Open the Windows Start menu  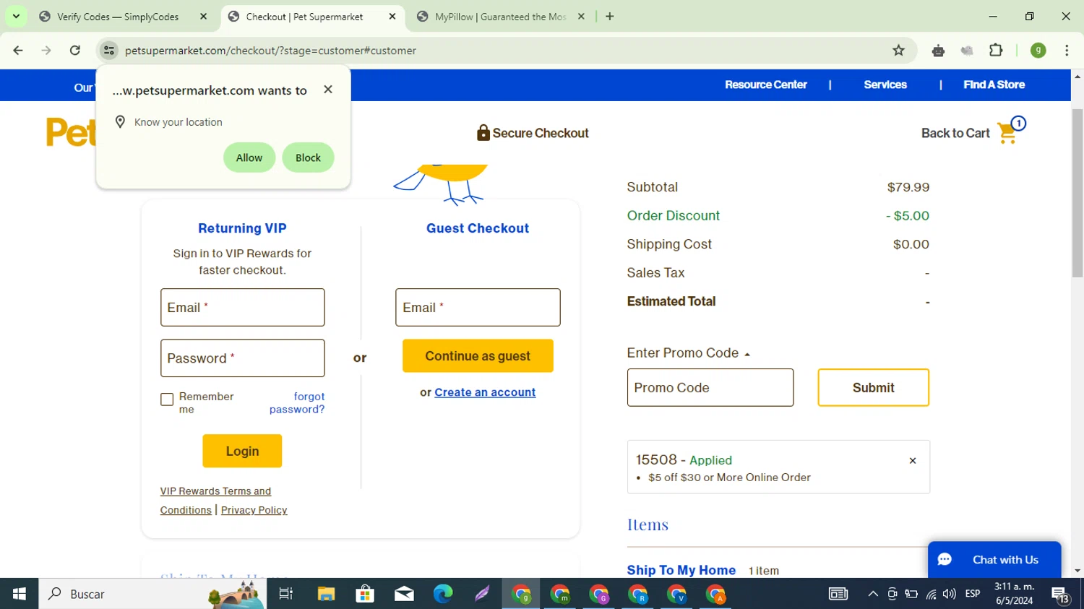pos(20,594)
